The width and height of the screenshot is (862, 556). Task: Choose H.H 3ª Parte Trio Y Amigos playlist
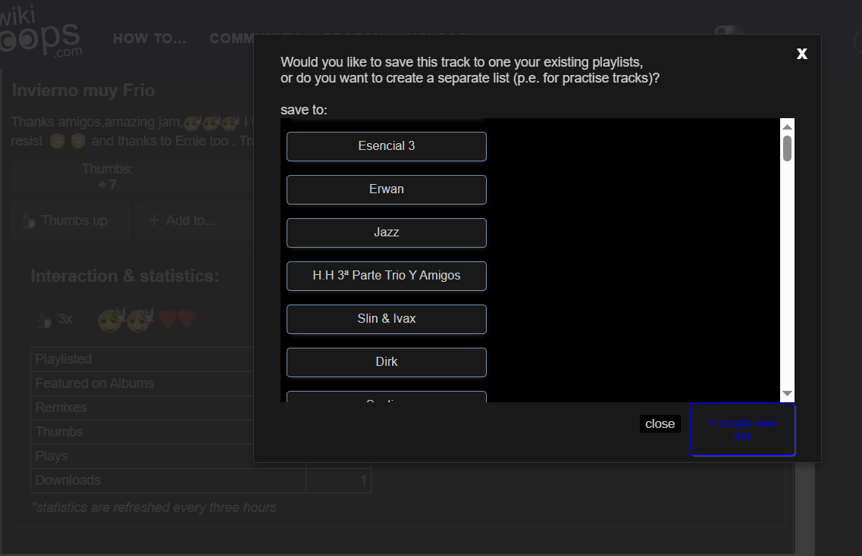point(386,276)
